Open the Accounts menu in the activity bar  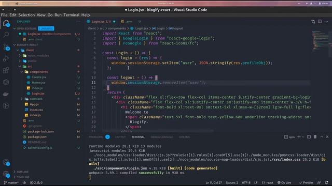tap(6, 162)
